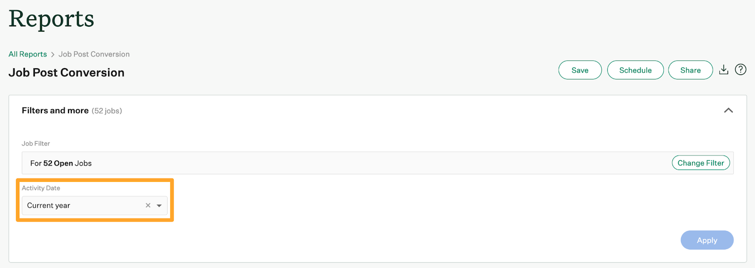Download the report using the download icon
Image resolution: width=755 pixels, height=268 pixels.
coord(723,70)
